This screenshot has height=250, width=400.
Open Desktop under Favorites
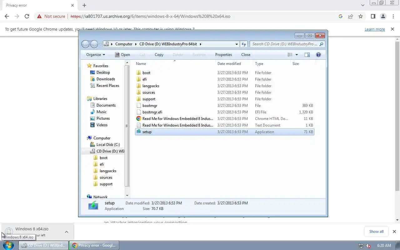tap(103, 72)
